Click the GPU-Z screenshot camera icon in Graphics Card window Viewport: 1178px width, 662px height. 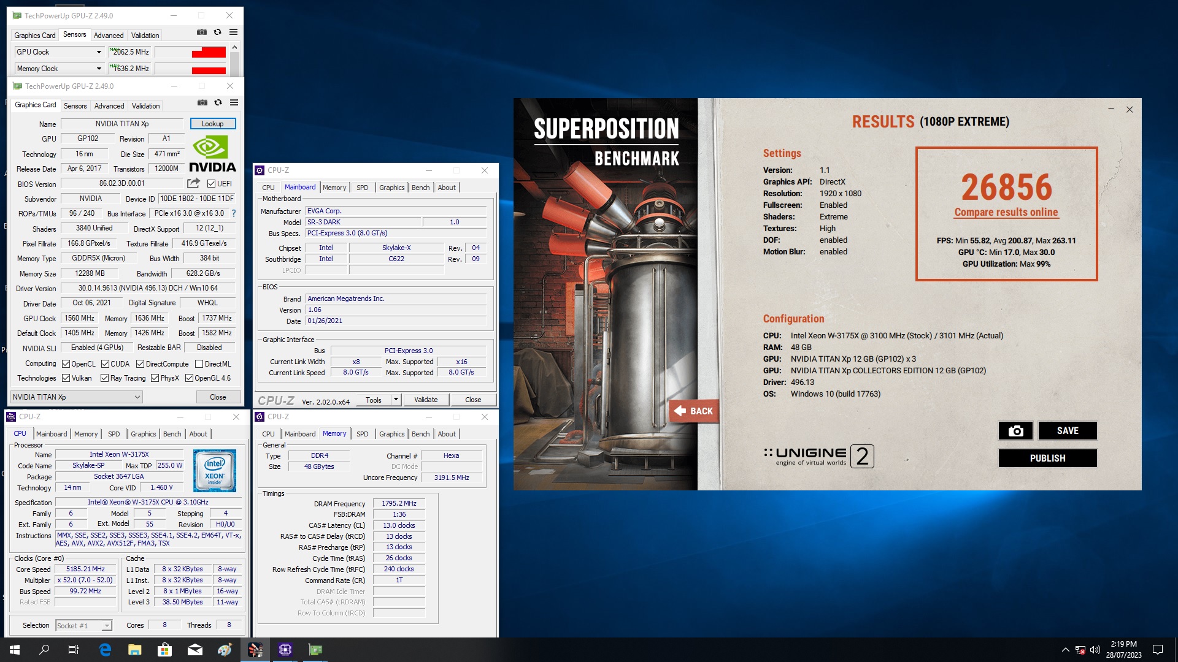pos(202,102)
